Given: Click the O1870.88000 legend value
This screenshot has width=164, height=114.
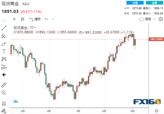Looking at the screenshot, I should [x=24, y=32].
